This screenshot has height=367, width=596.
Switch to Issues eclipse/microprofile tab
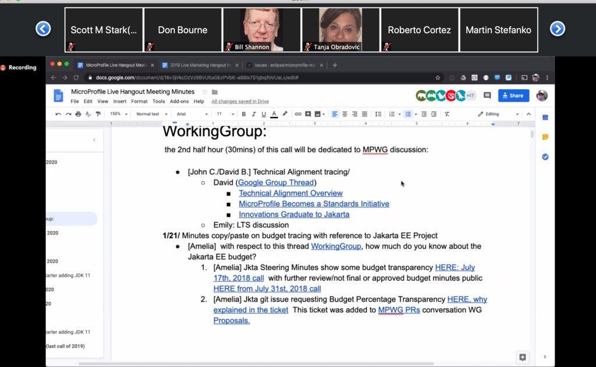pos(284,65)
